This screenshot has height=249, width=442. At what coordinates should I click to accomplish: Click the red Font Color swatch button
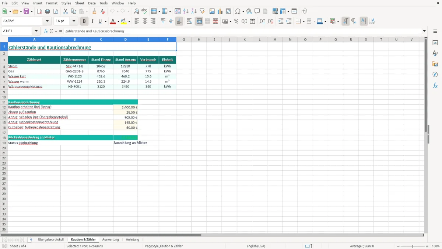[x=113, y=21]
